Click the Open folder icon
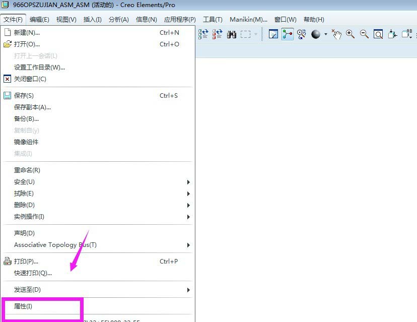The image size is (417, 322). point(8,44)
